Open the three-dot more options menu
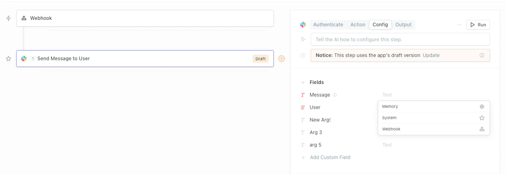The height and width of the screenshot is (174, 505). pos(459,25)
